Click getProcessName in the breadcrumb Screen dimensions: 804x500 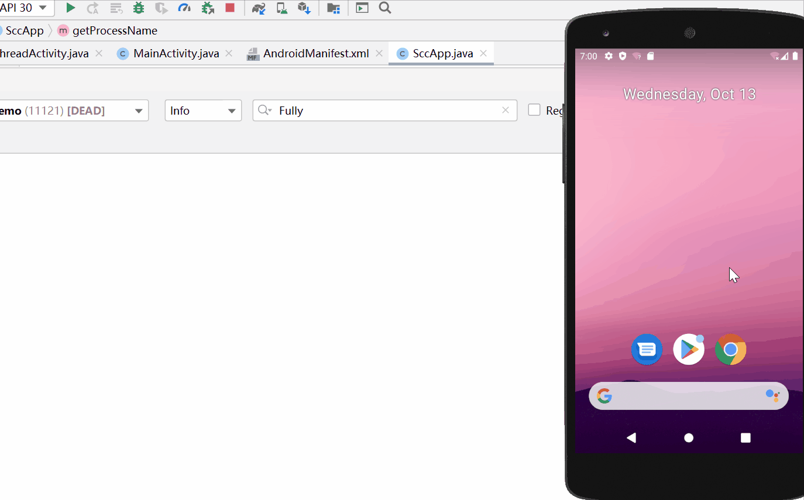[115, 30]
